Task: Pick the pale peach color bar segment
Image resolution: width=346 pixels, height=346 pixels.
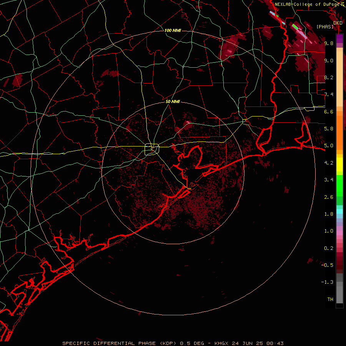Action: [339, 79]
